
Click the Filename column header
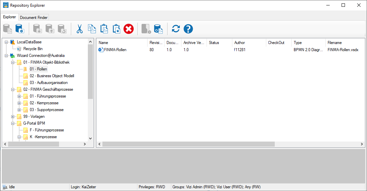tap(345, 43)
